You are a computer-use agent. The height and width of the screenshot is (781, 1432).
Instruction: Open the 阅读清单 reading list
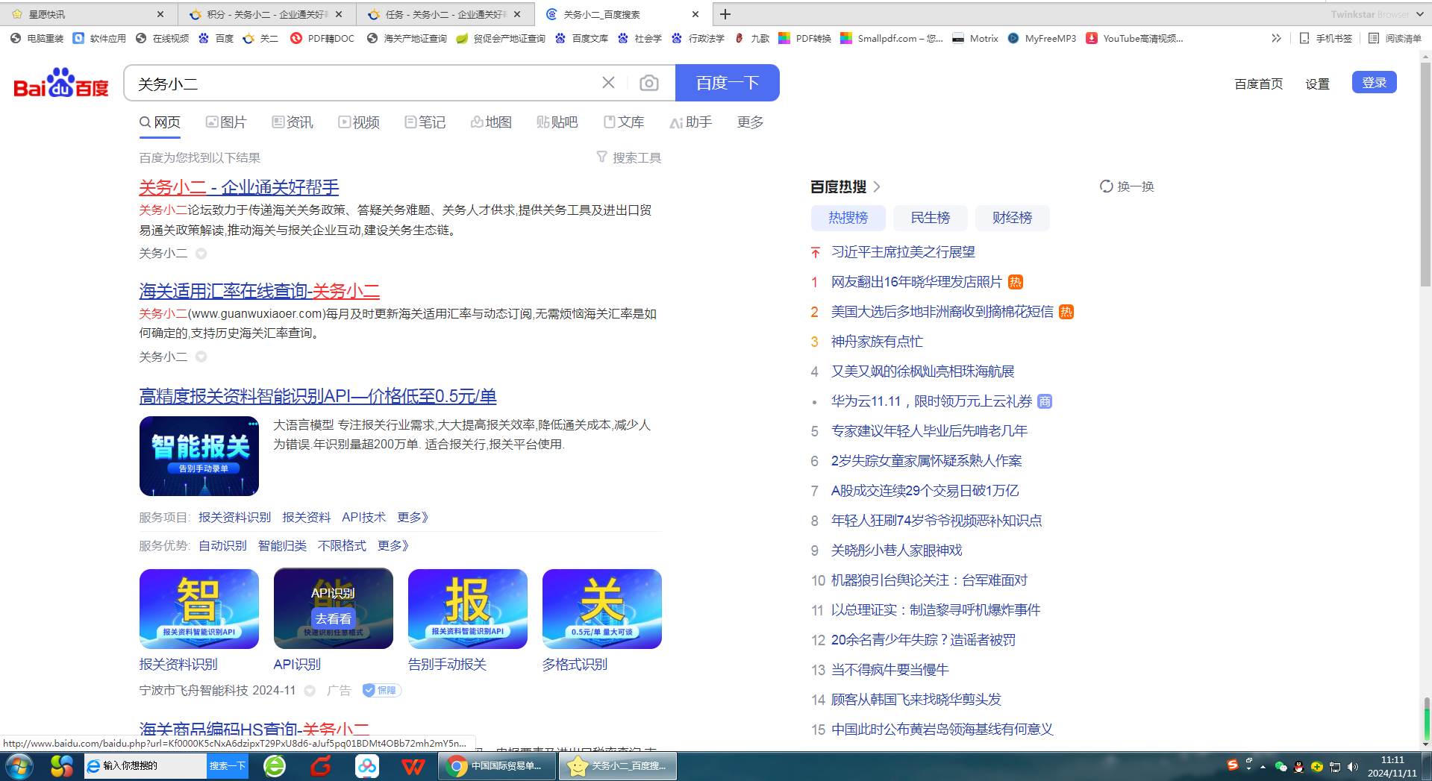click(1395, 38)
